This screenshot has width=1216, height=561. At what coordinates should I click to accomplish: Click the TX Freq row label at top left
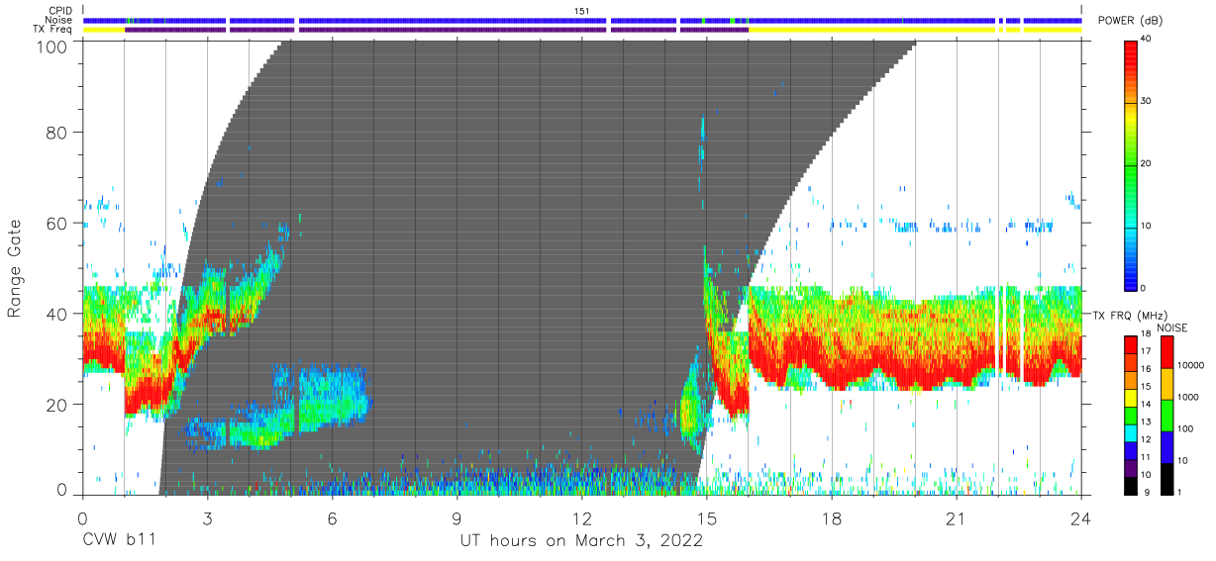pos(52,29)
